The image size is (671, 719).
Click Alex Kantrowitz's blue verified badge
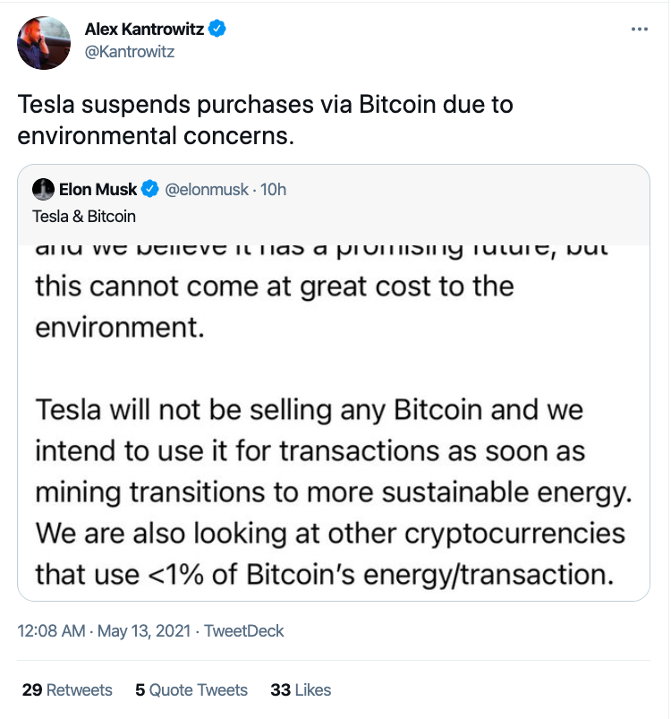(x=217, y=30)
